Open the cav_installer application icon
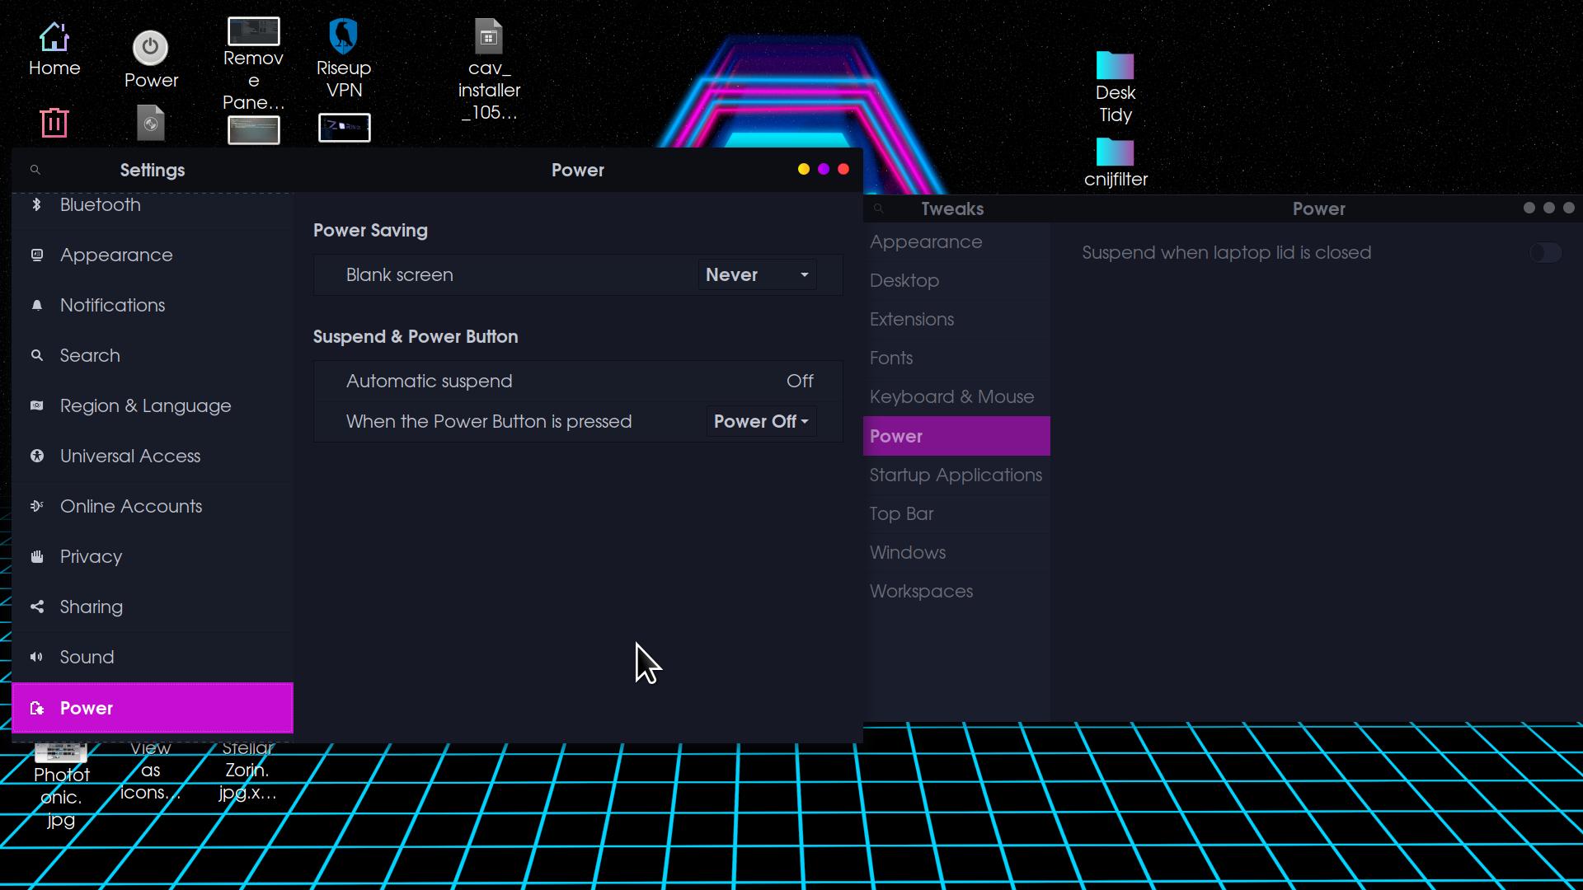This screenshot has height=890, width=1583. click(x=488, y=36)
